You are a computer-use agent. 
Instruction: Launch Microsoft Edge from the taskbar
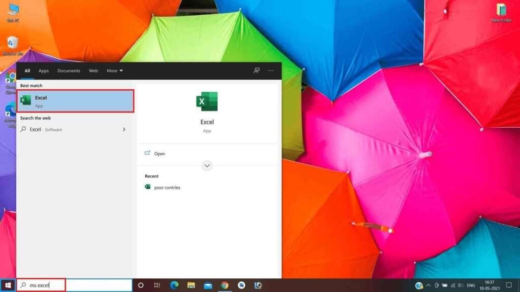[174, 285]
